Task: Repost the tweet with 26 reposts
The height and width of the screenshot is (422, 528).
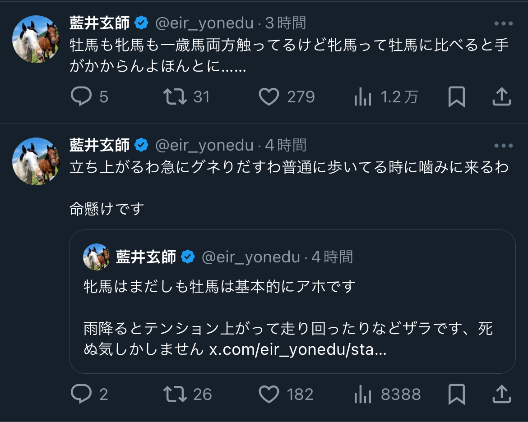Action: click(x=176, y=394)
